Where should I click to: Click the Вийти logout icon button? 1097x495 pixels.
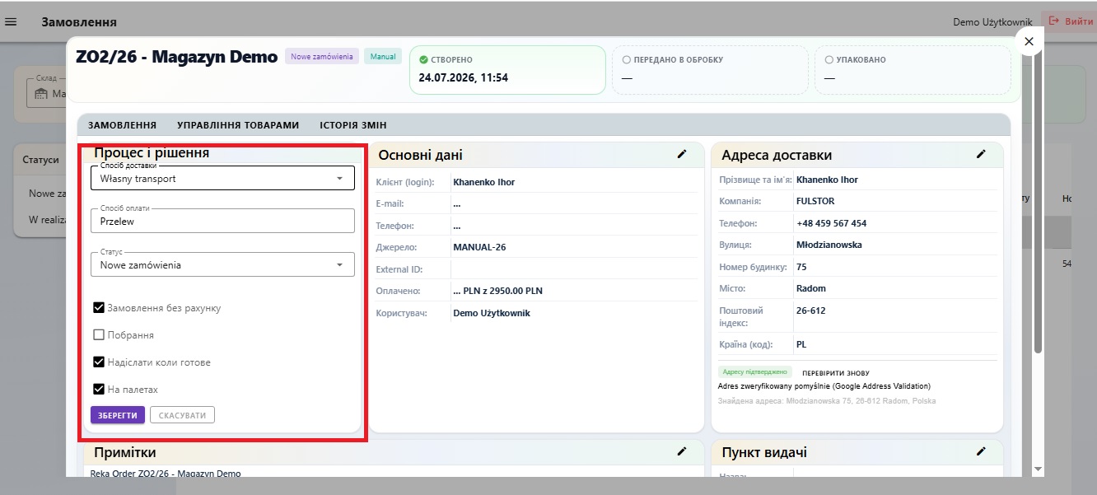point(1071,21)
